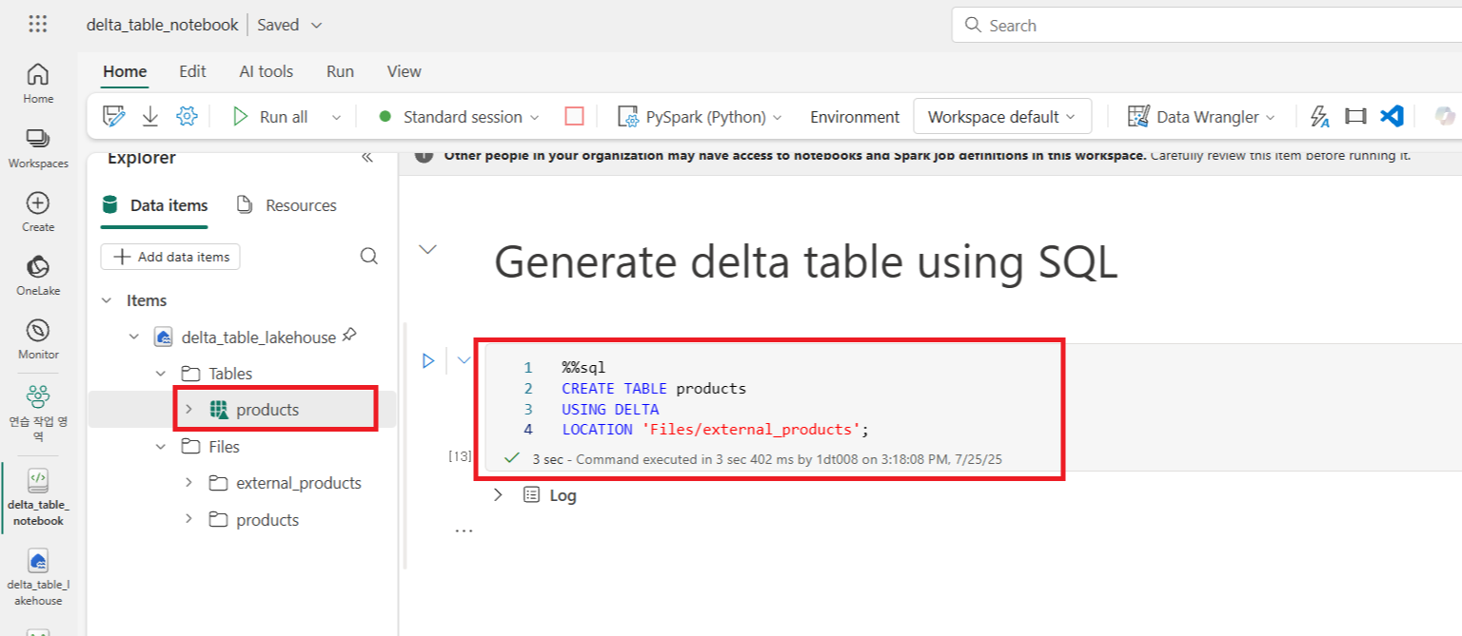Open the Standard session dropdown
Screen dimensions: 1462x636
(x=459, y=117)
